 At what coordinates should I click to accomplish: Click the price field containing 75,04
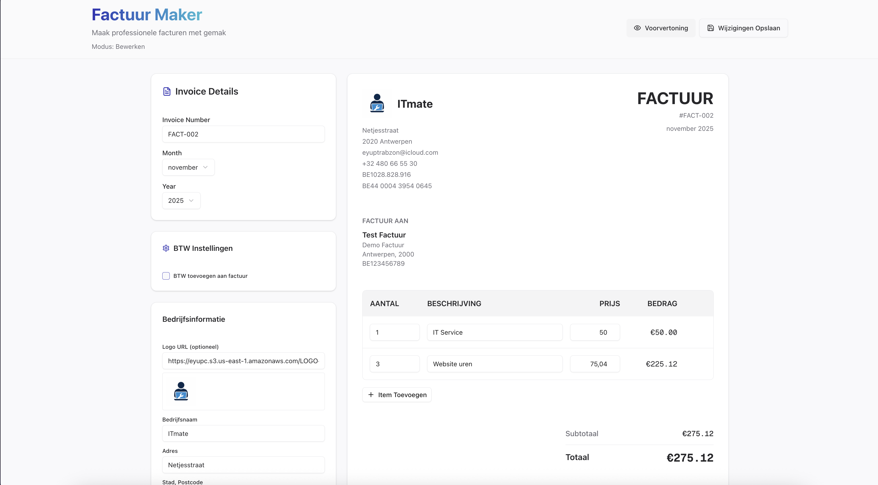pos(595,364)
